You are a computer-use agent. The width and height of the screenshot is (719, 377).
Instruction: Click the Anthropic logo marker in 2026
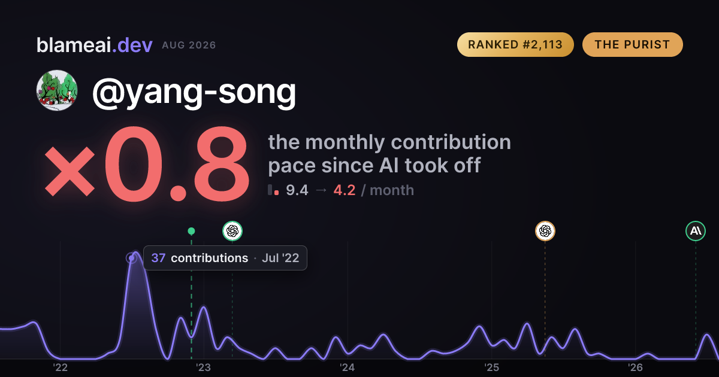pos(696,231)
